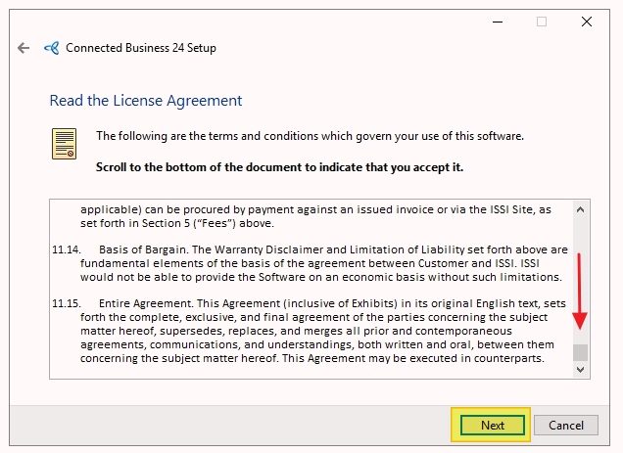
Task: Click the red downward arrow annotation
Action: coord(580,292)
